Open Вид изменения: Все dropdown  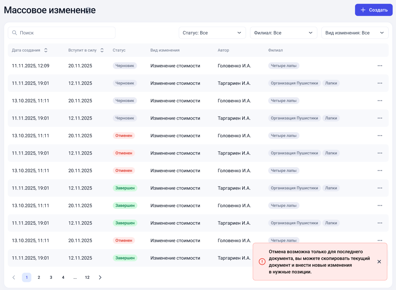pos(355,33)
